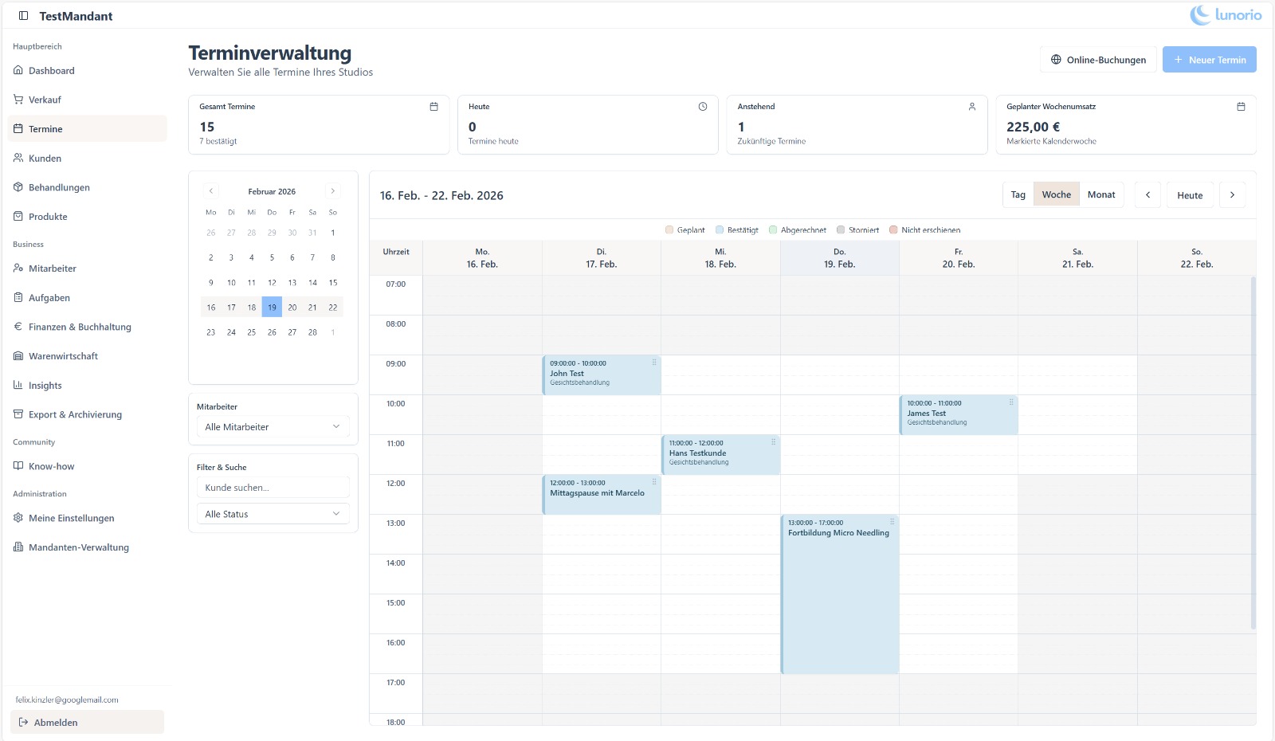Image resolution: width=1275 pixels, height=741 pixels.
Task: Open the Online-Buchungen page
Action: coord(1098,59)
